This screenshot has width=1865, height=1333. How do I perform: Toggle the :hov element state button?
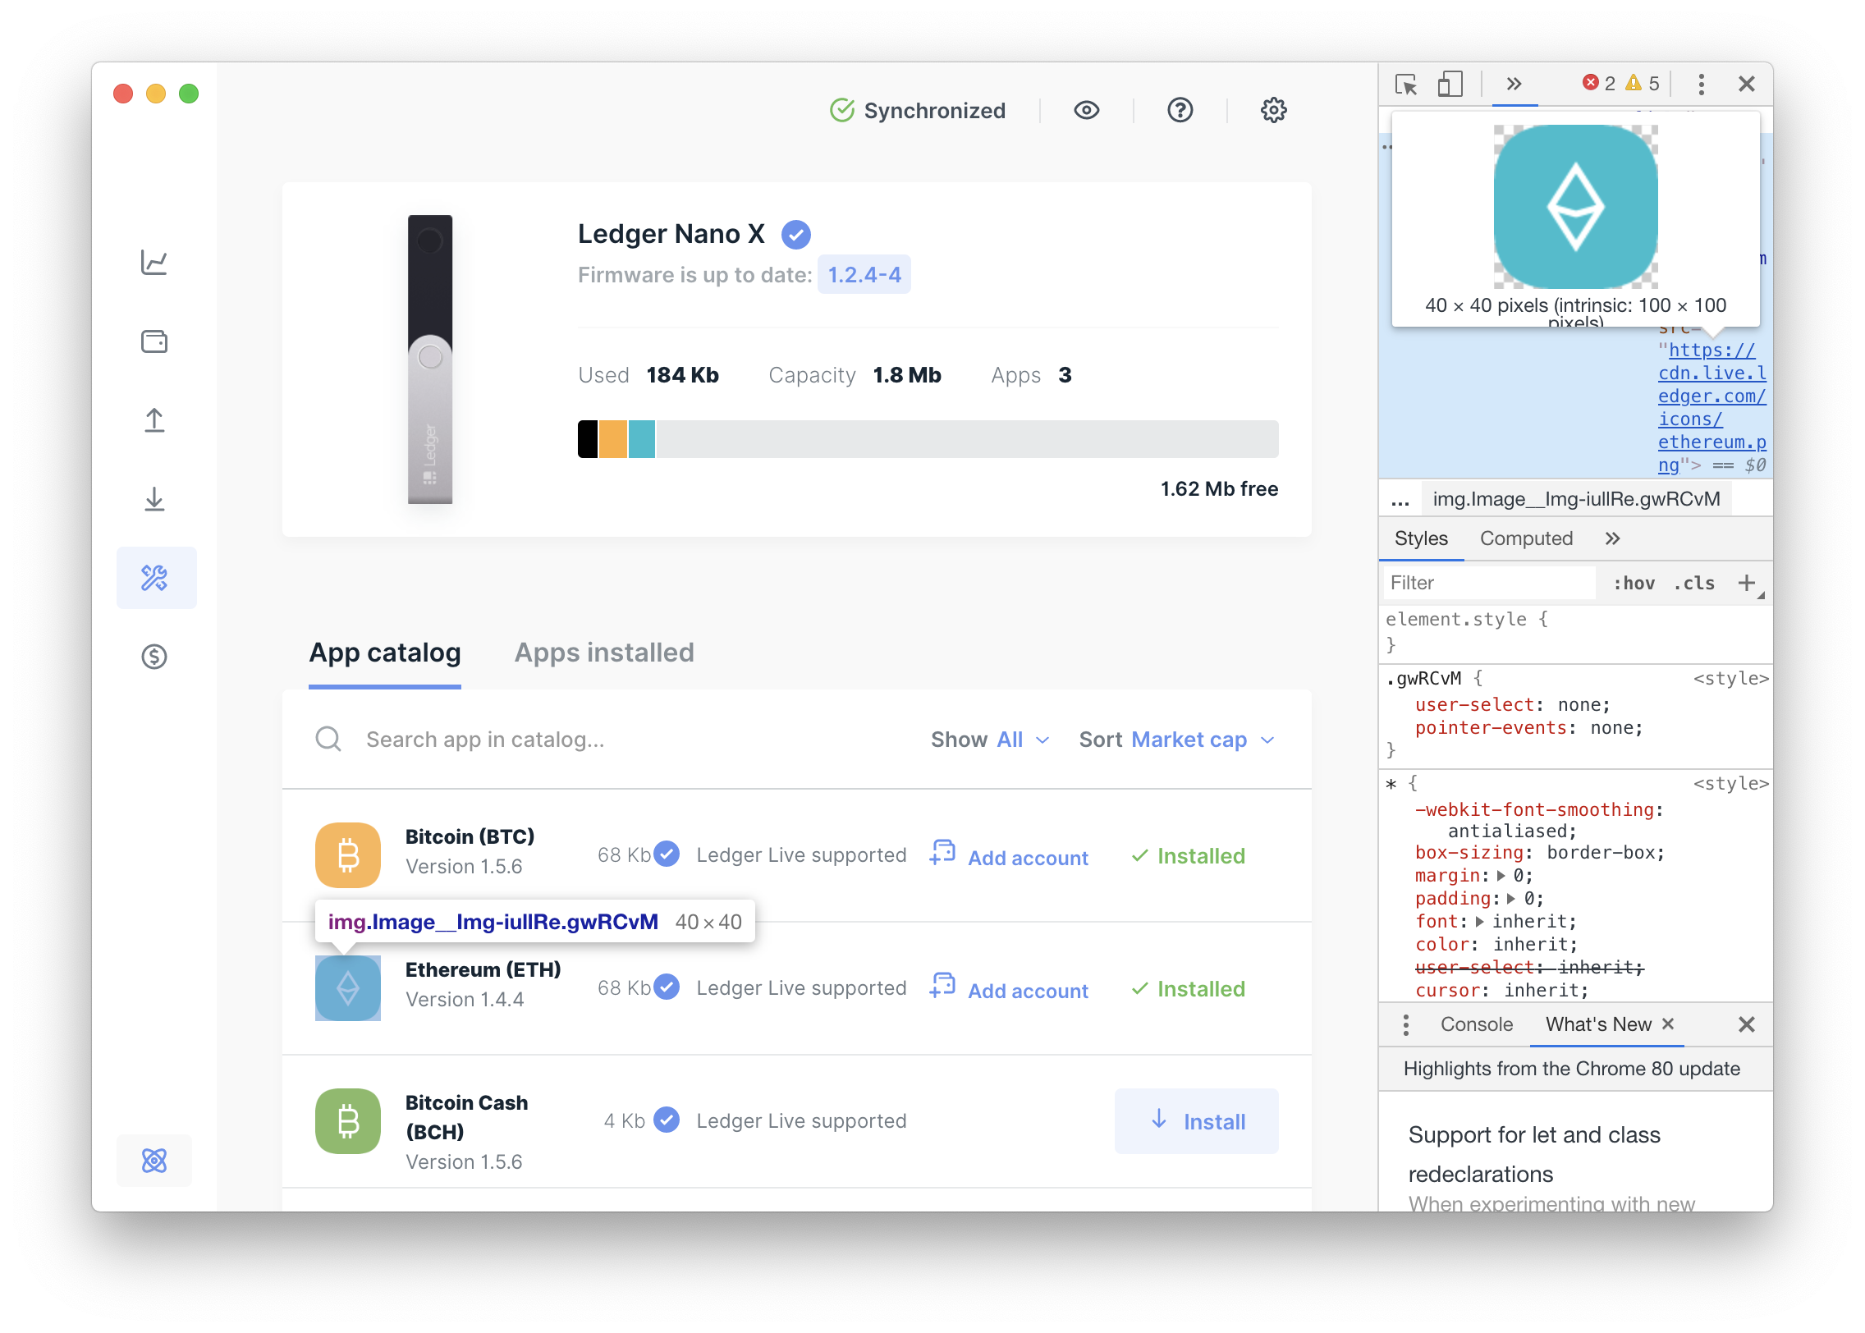1634,583
